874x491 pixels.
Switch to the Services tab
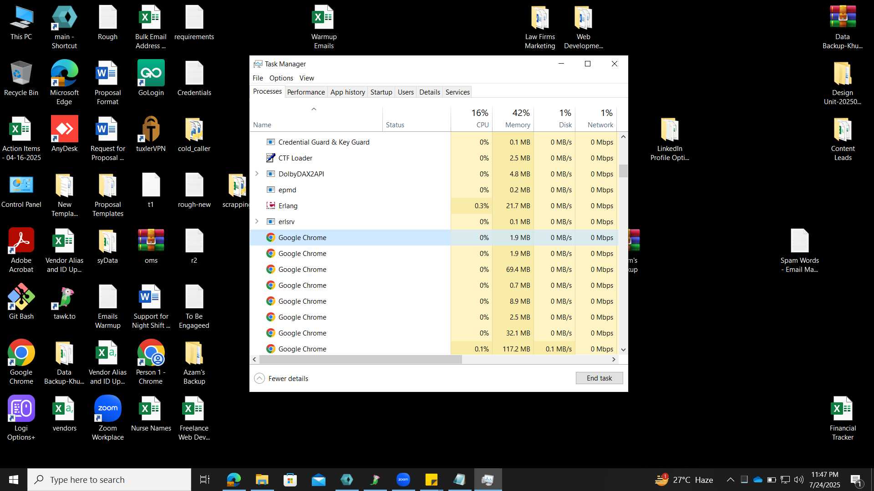tap(457, 92)
